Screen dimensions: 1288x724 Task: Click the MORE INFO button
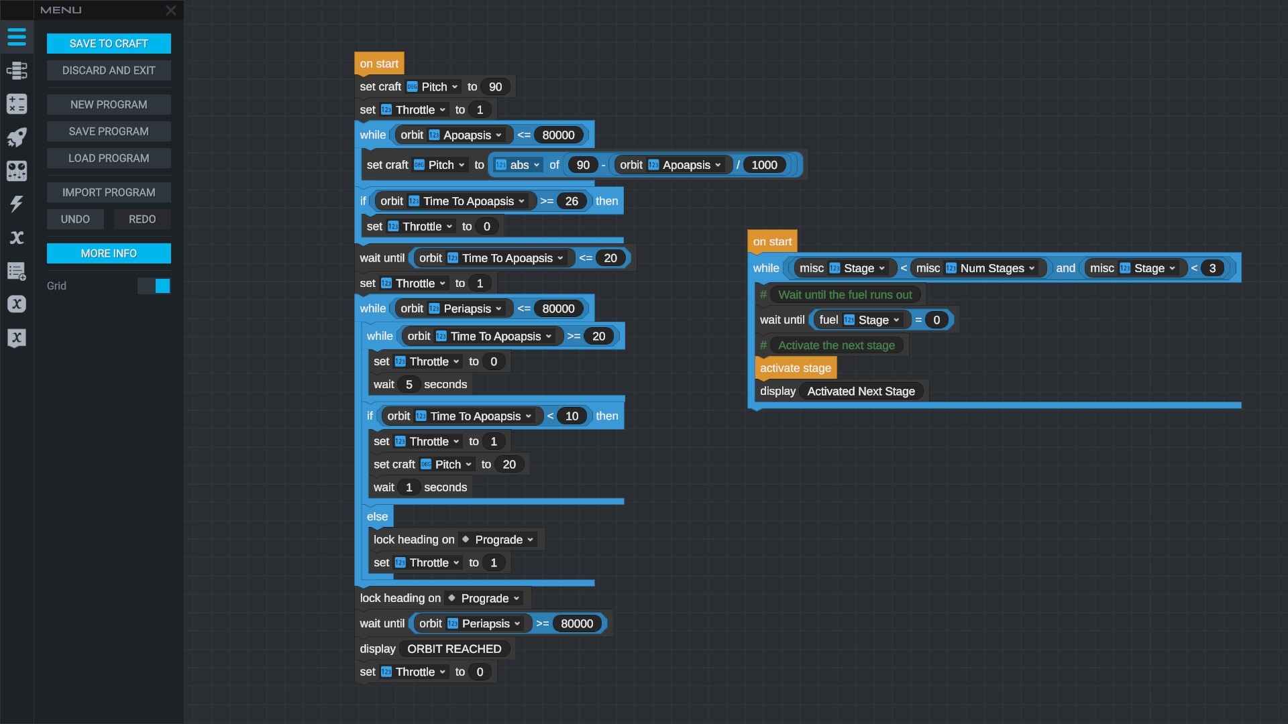pyautogui.click(x=109, y=253)
